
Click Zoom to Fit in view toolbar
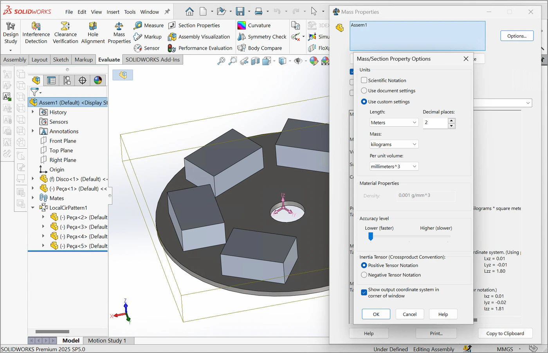pyautogui.click(x=222, y=61)
